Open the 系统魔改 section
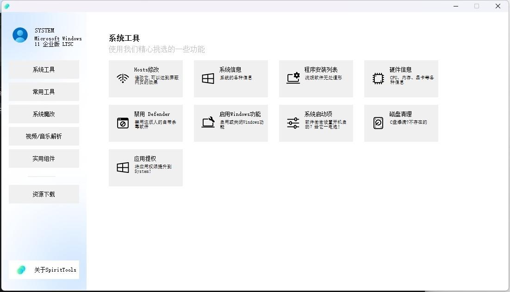Image resolution: width=510 pixels, height=292 pixels. (x=44, y=114)
